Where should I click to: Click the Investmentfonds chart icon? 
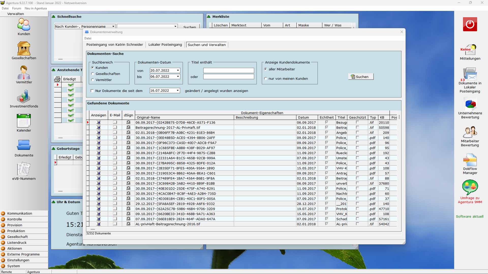(x=24, y=97)
